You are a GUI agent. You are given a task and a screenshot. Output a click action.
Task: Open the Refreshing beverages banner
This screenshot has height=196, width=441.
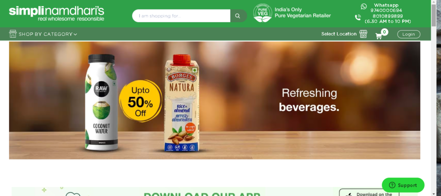[214, 100]
